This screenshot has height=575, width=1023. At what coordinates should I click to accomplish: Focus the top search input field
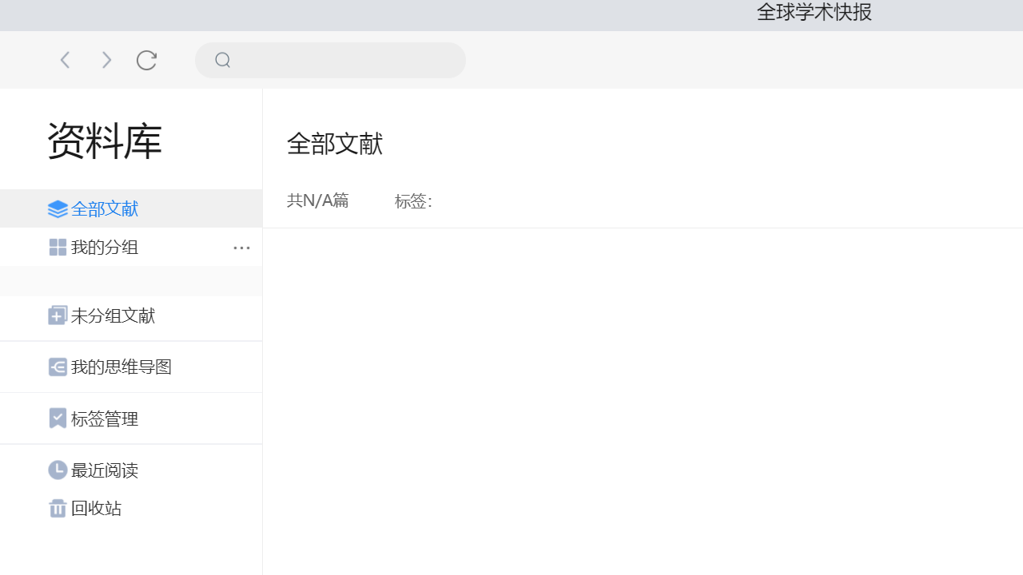pyautogui.click(x=344, y=60)
